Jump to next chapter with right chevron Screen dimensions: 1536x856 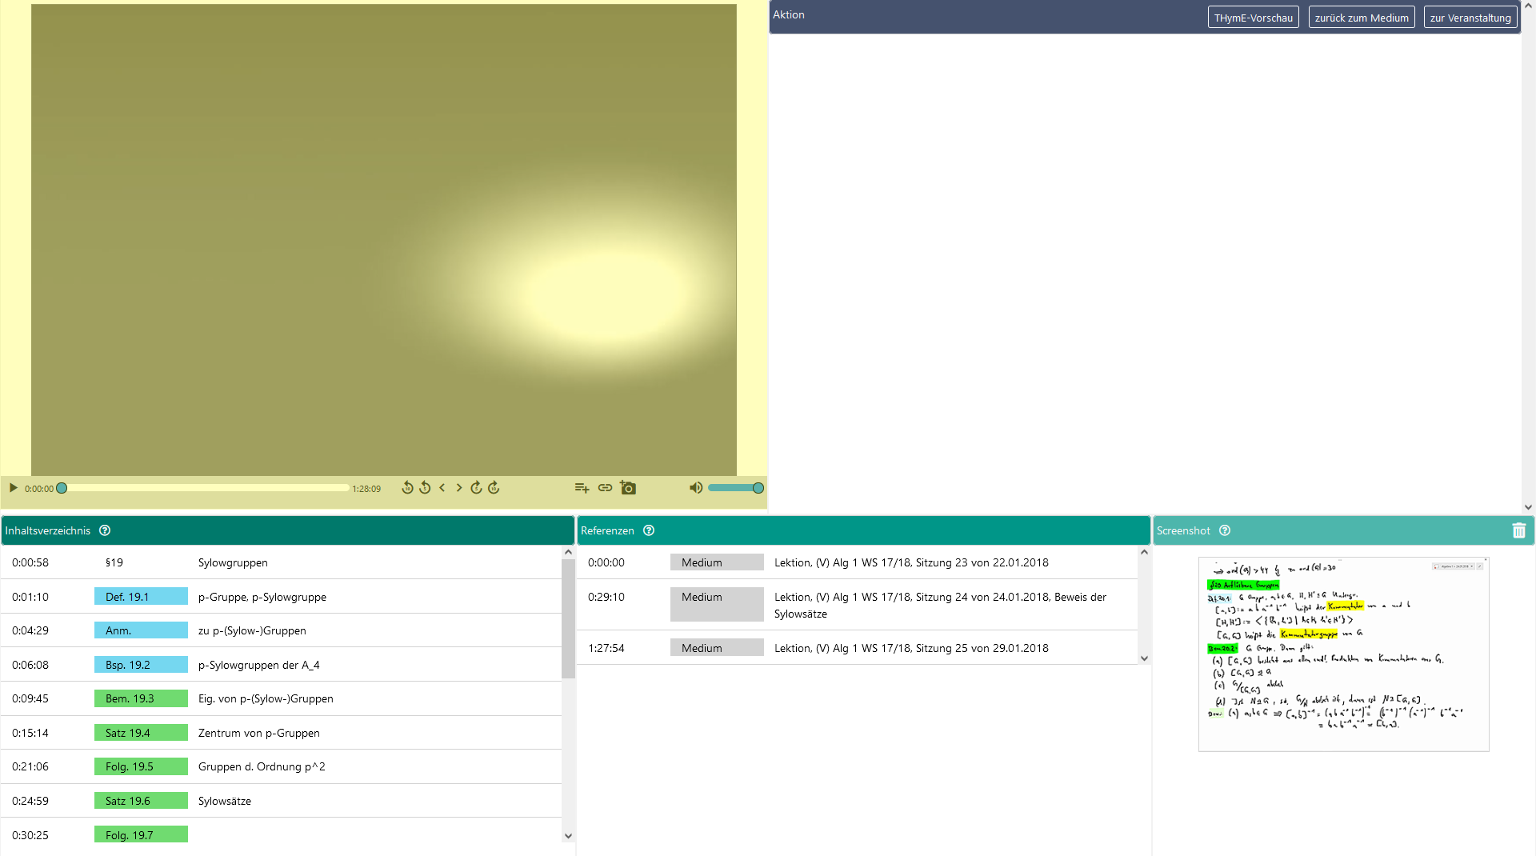point(459,488)
